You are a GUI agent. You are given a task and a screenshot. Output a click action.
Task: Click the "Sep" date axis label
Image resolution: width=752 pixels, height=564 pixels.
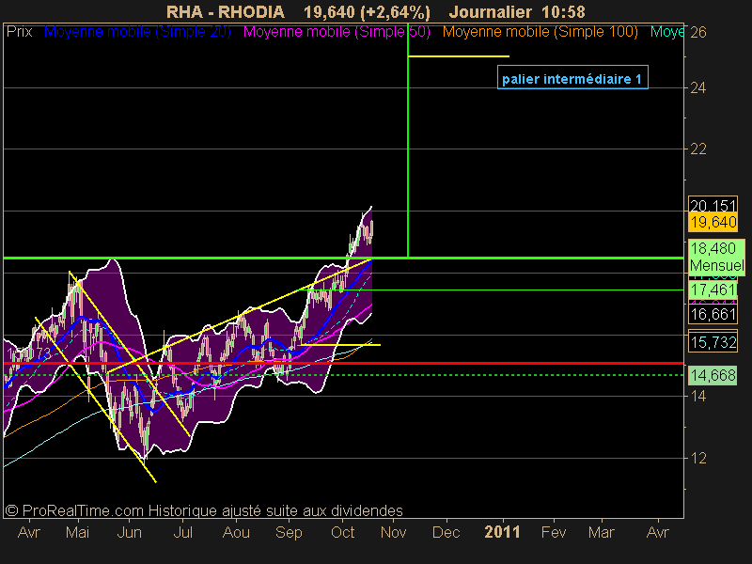tap(289, 532)
